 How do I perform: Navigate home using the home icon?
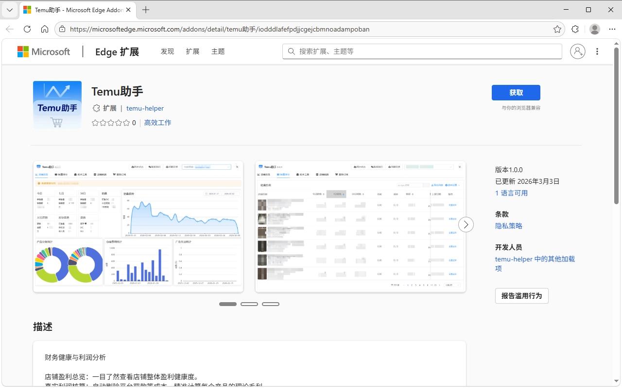(x=45, y=29)
